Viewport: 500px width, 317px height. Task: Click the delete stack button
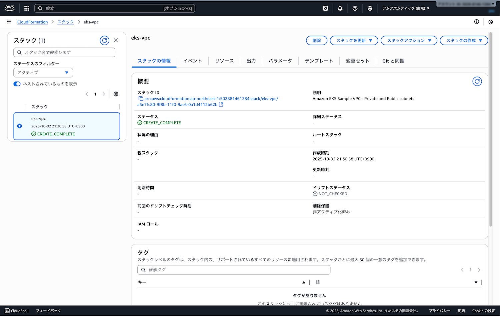(x=316, y=41)
